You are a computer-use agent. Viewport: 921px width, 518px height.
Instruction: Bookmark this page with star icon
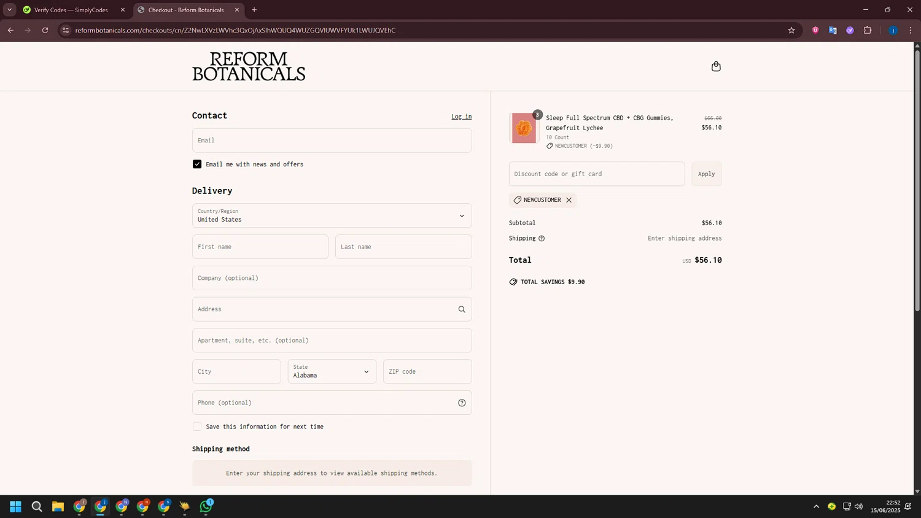(791, 30)
